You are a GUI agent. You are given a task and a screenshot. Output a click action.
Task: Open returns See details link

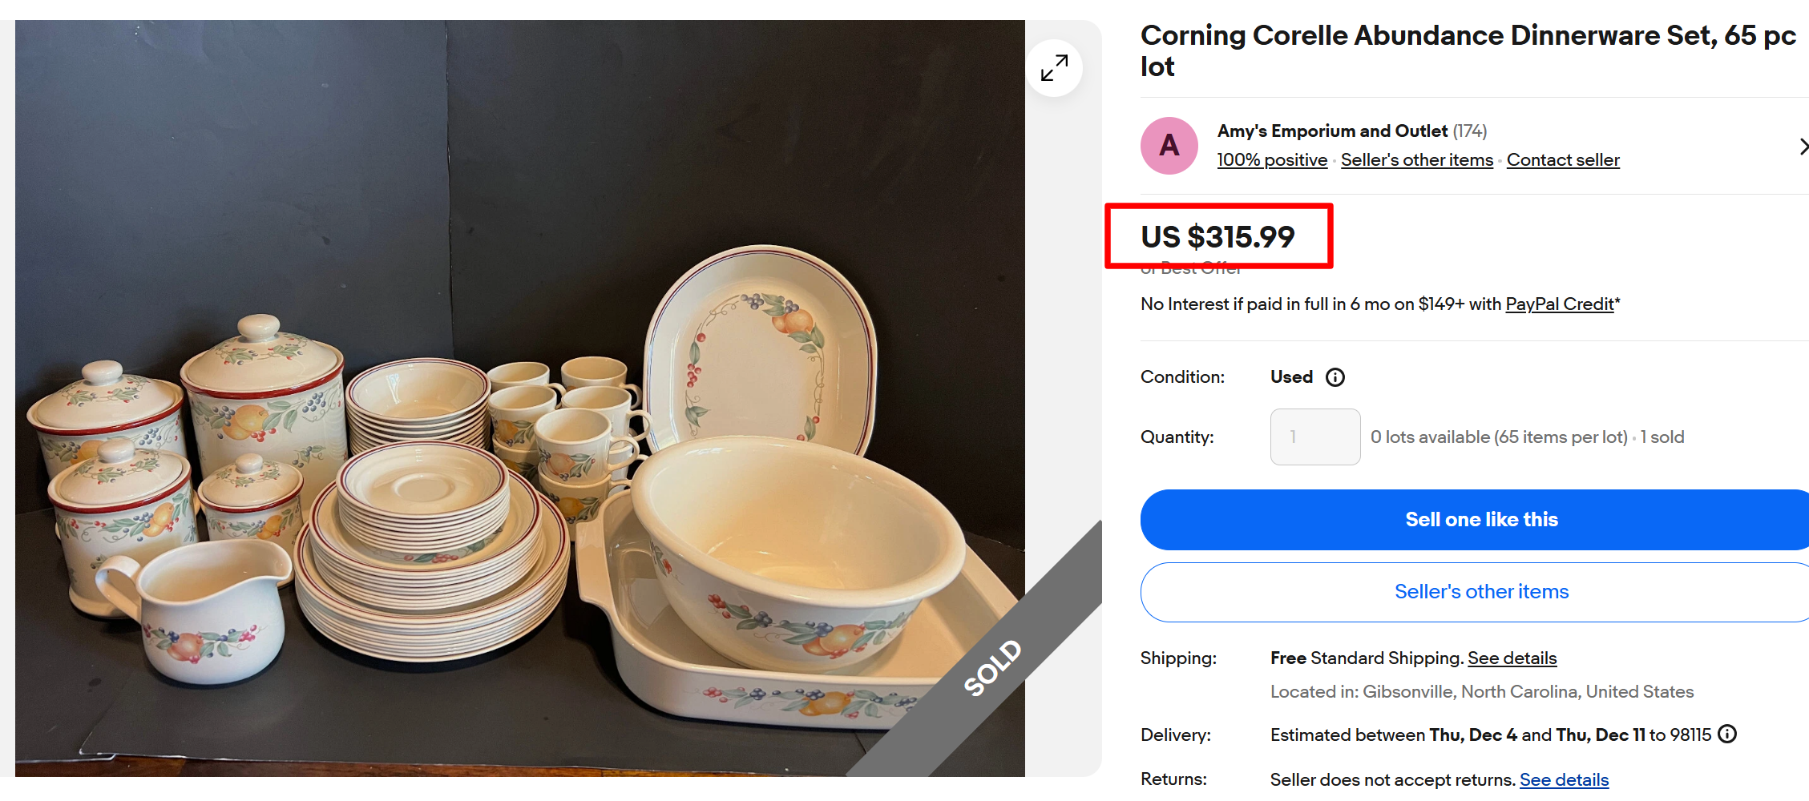click(x=1564, y=779)
